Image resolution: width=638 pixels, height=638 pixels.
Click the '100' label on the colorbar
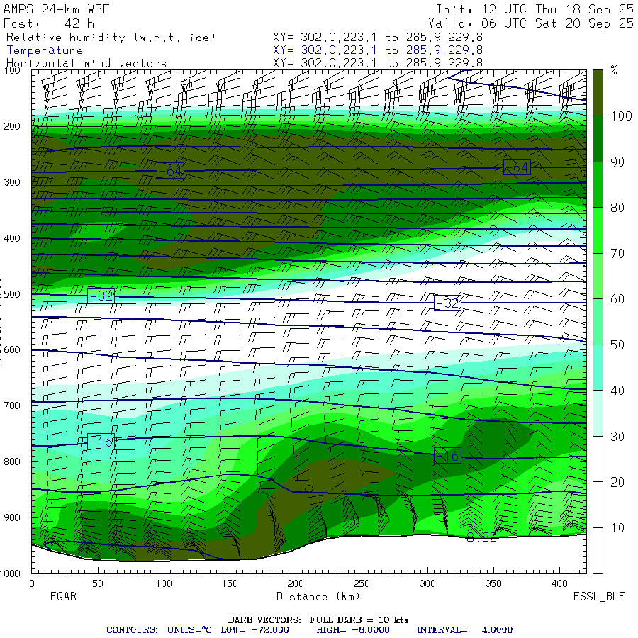pyautogui.click(x=621, y=116)
